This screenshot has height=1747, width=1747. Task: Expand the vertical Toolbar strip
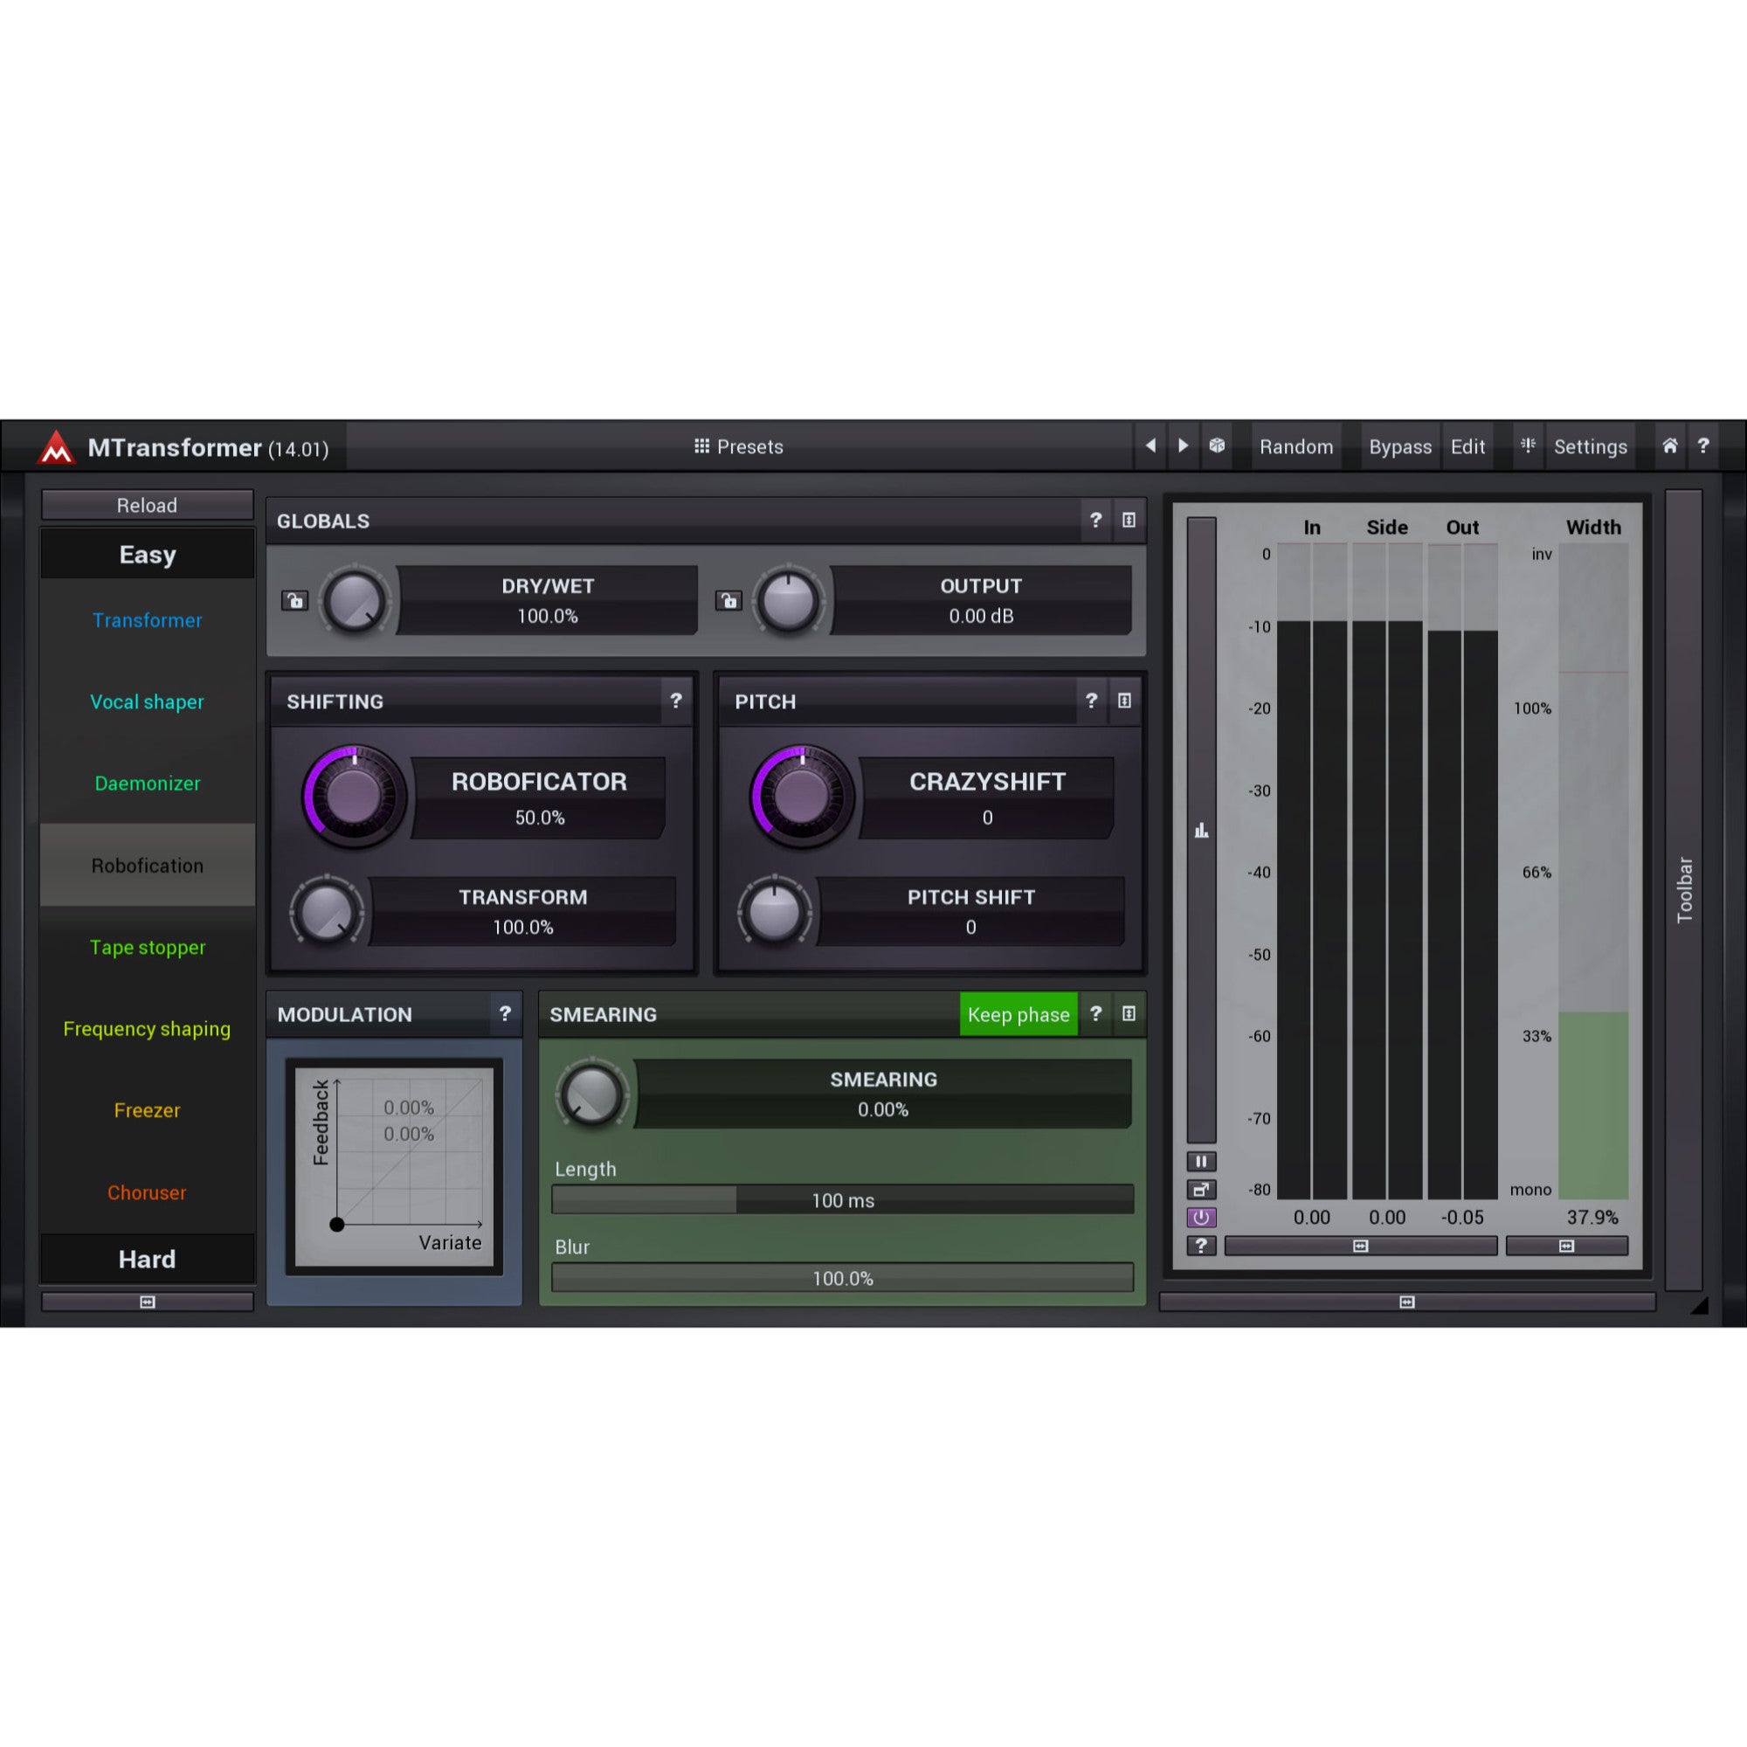(x=1684, y=890)
